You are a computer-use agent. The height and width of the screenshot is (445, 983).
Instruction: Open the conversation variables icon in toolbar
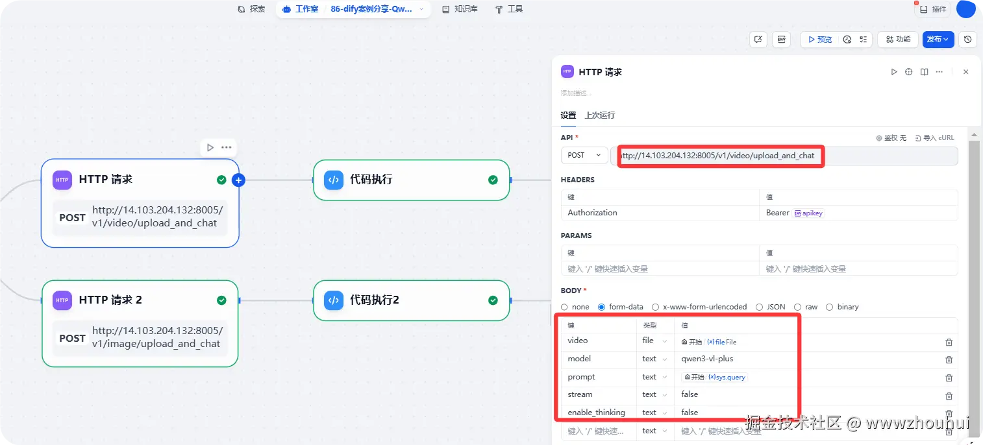[x=758, y=40]
